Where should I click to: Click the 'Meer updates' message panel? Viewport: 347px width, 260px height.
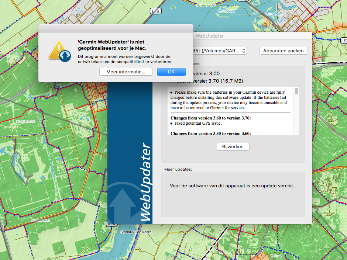coord(233,186)
